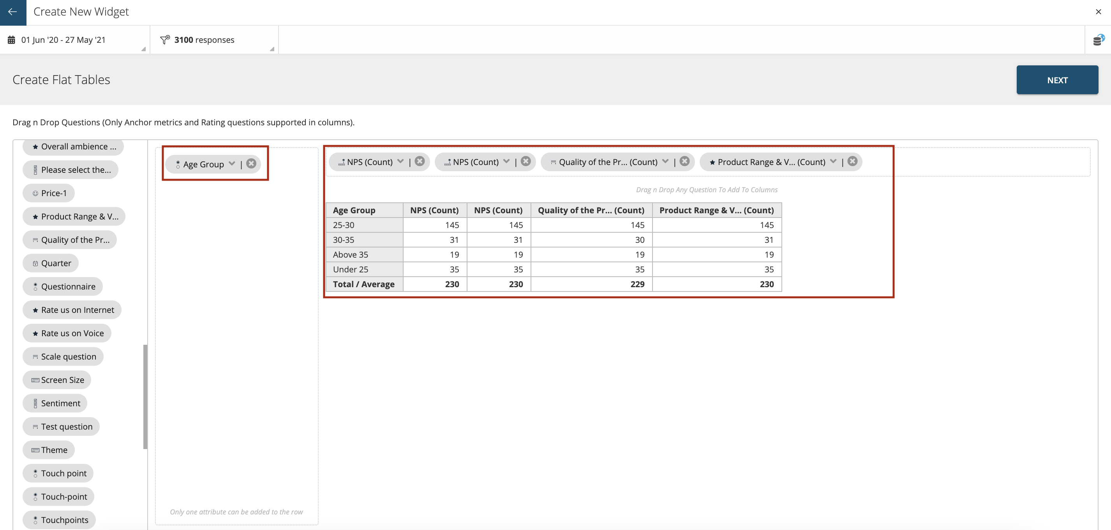Viewport: 1111px width, 530px height.
Task: Select the Please select the... question chip
Action: (x=71, y=170)
